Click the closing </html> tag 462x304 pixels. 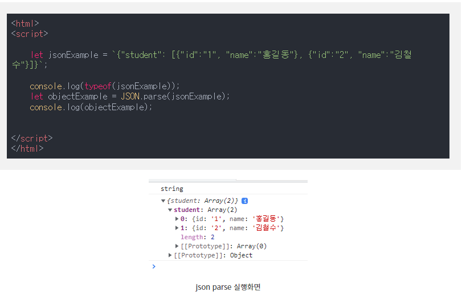coord(27,148)
